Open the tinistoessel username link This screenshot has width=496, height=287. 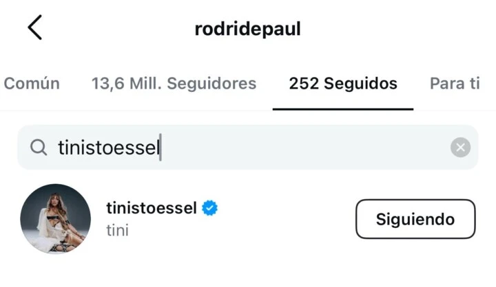point(152,208)
